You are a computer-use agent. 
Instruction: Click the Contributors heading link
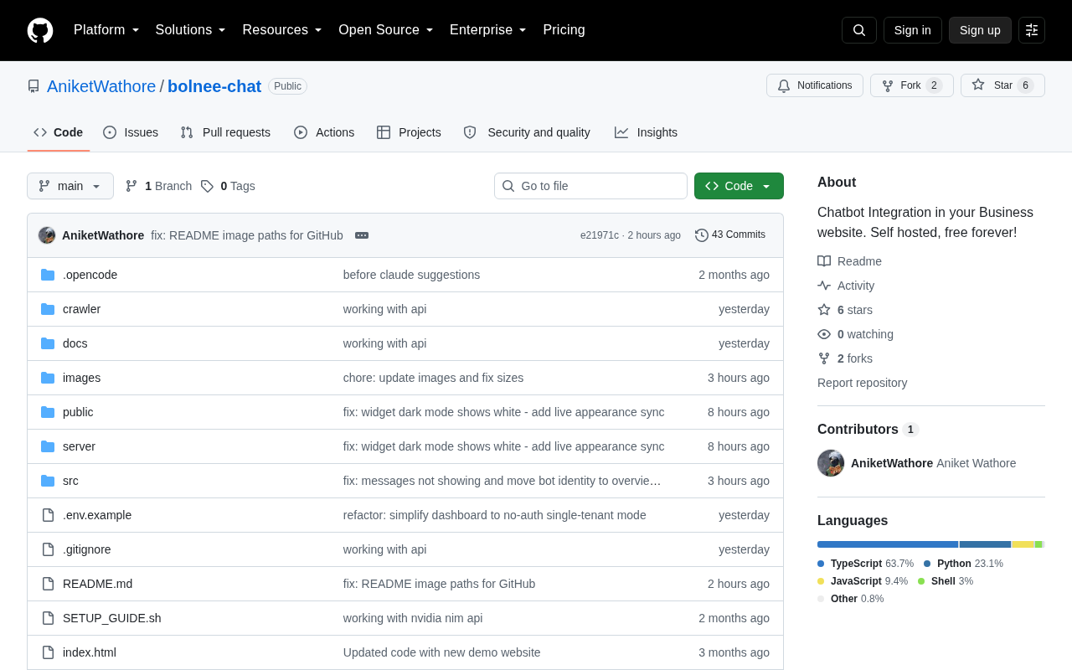click(868, 430)
